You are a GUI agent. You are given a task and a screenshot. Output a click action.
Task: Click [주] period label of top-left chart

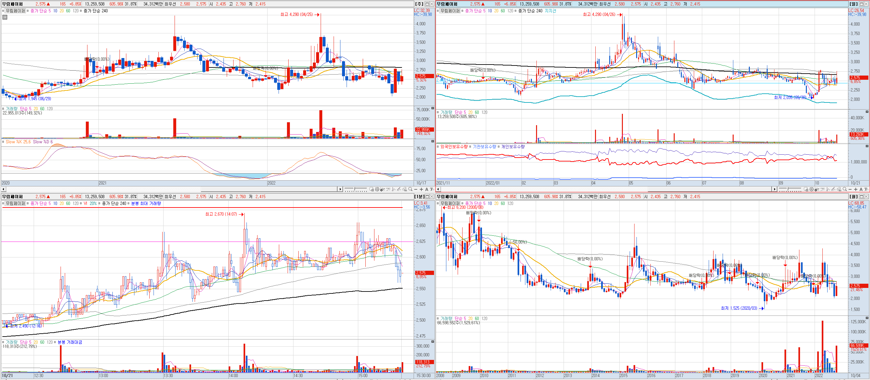click(x=419, y=4)
